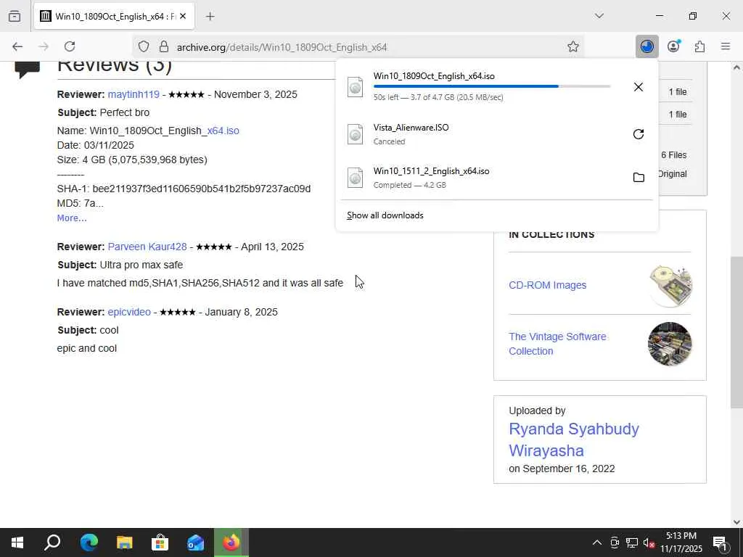Click the CD-ROM Images thumbnail
The height and width of the screenshot is (557, 743).
coord(670,286)
